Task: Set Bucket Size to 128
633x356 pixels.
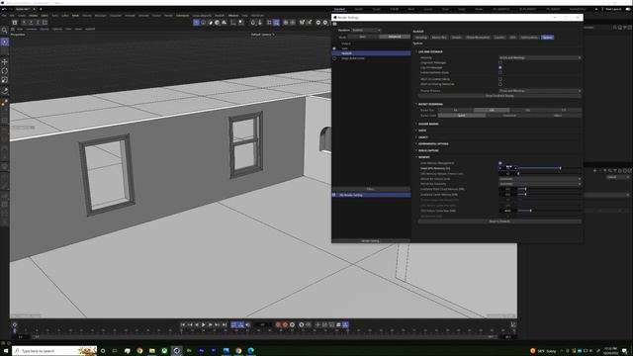Action: pyautogui.click(x=492, y=110)
